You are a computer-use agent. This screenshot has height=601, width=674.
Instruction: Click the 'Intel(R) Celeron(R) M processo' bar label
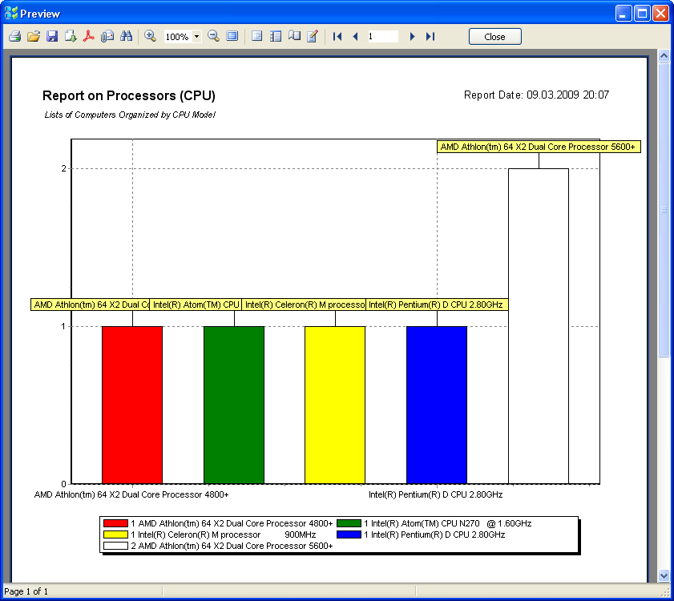304,305
